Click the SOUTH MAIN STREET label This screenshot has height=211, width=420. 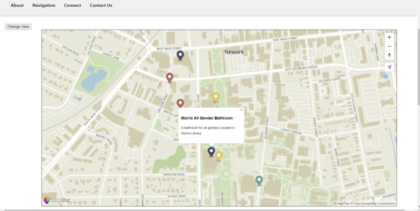click(93, 115)
